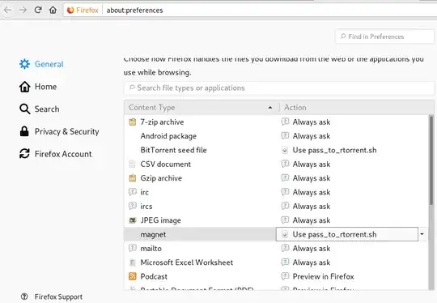
Task: Select the Android package row
Action: [277, 136]
